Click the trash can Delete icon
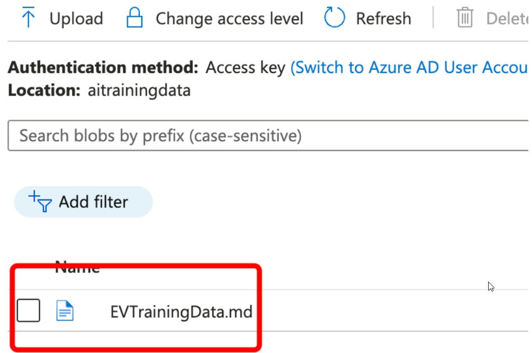The width and height of the screenshot is (532, 353). coord(465,18)
